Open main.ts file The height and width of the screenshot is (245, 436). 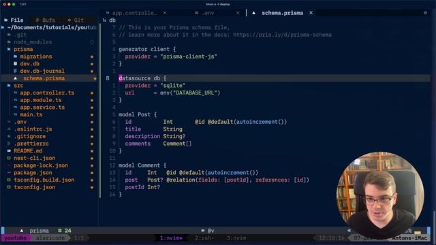tap(31, 114)
